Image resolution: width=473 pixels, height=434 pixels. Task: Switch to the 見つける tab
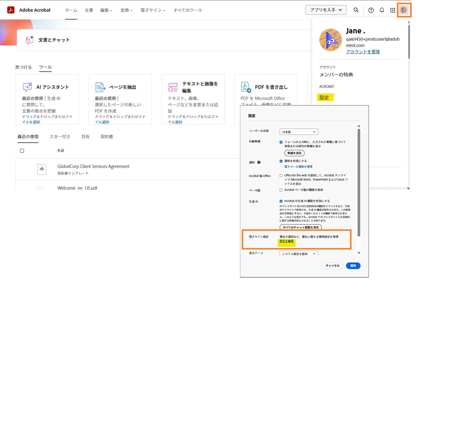pos(23,67)
